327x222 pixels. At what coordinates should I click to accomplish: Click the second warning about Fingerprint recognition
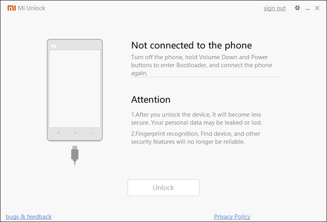(x=196, y=138)
